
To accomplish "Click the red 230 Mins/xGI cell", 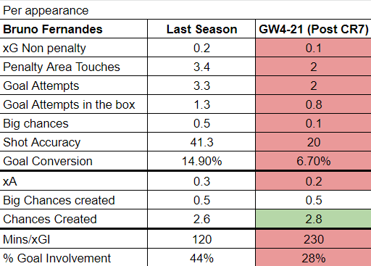I will (313, 239).
